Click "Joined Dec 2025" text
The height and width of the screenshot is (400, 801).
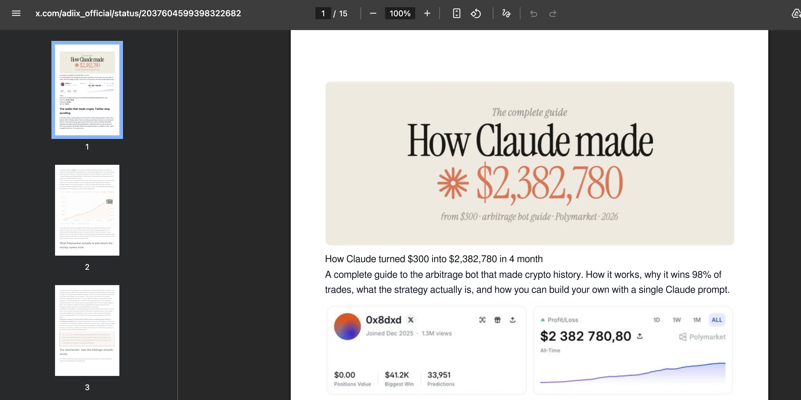click(389, 333)
